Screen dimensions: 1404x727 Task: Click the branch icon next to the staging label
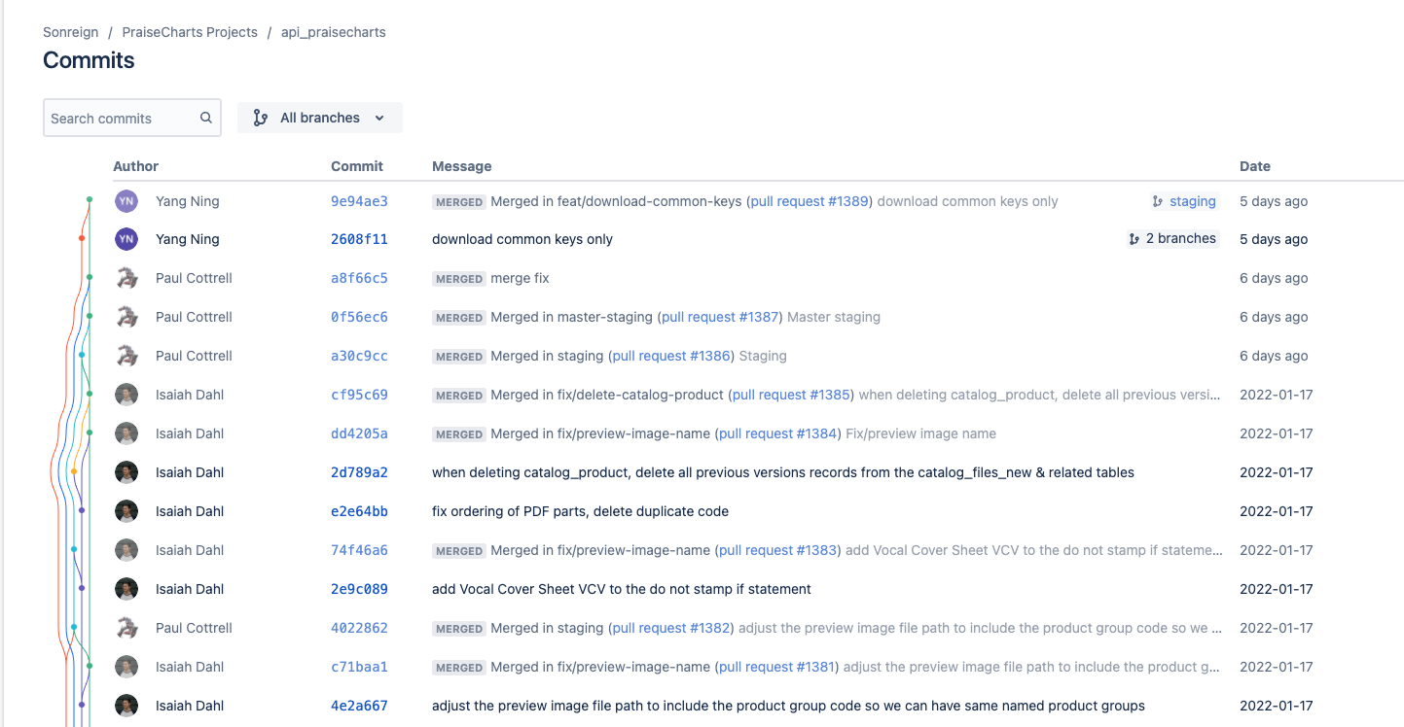pyautogui.click(x=1156, y=201)
